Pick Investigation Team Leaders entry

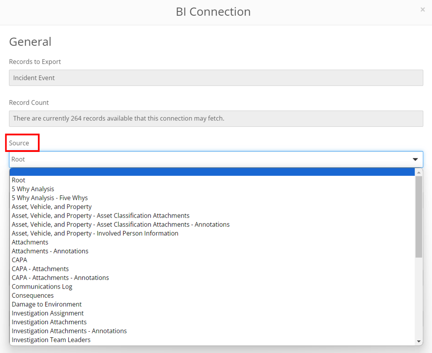tap(50, 340)
